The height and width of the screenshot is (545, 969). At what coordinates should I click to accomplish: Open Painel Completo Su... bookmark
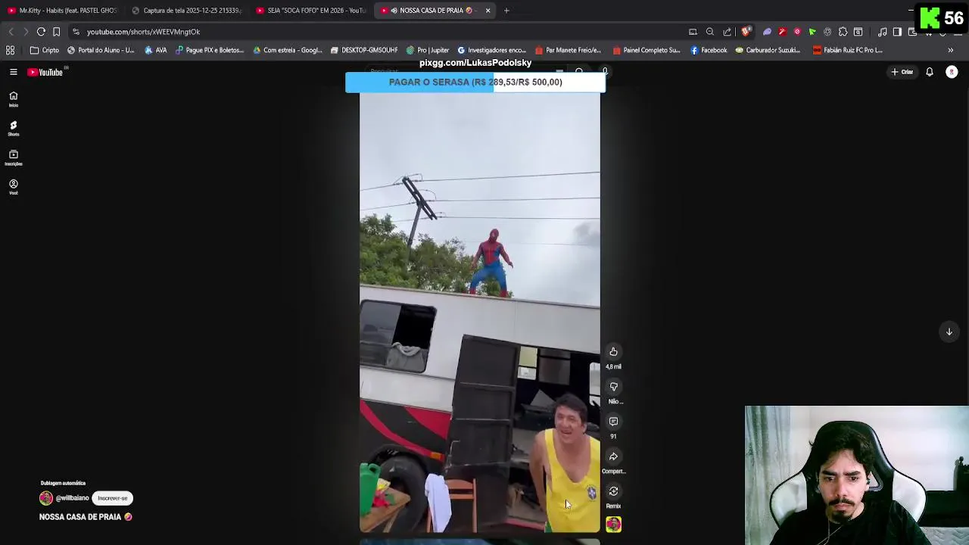[x=647, y=50]
